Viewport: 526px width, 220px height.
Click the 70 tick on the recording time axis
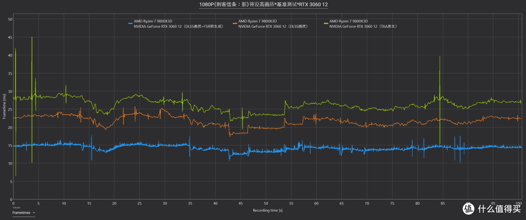point(367,203)
